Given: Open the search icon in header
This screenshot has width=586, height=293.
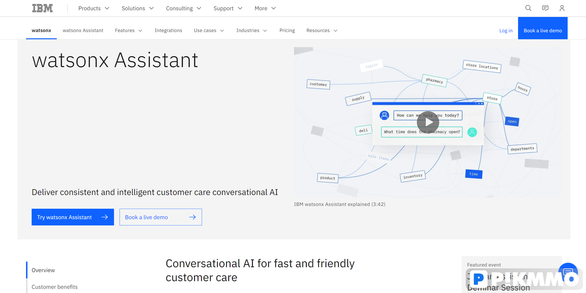Looking at the screenshot, I should 528,8.
